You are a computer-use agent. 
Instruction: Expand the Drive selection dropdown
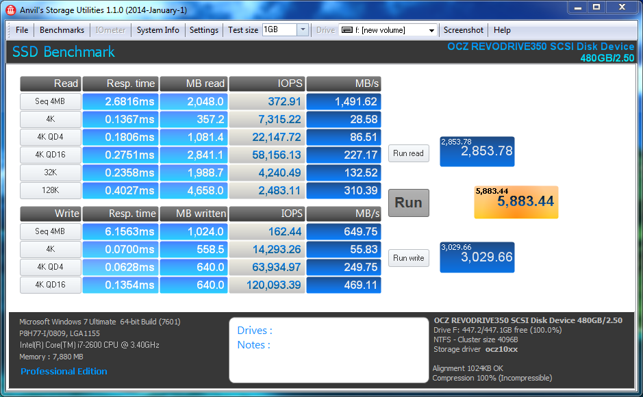click(431, 30)
